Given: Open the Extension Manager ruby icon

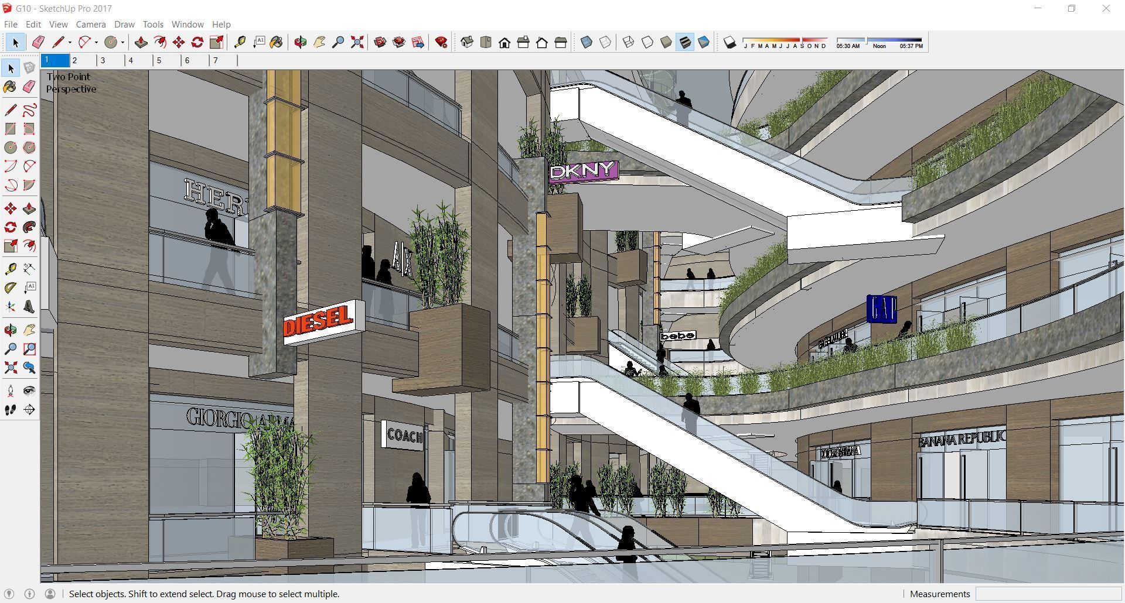Looking at the screenshot, I should click(441, 42).
